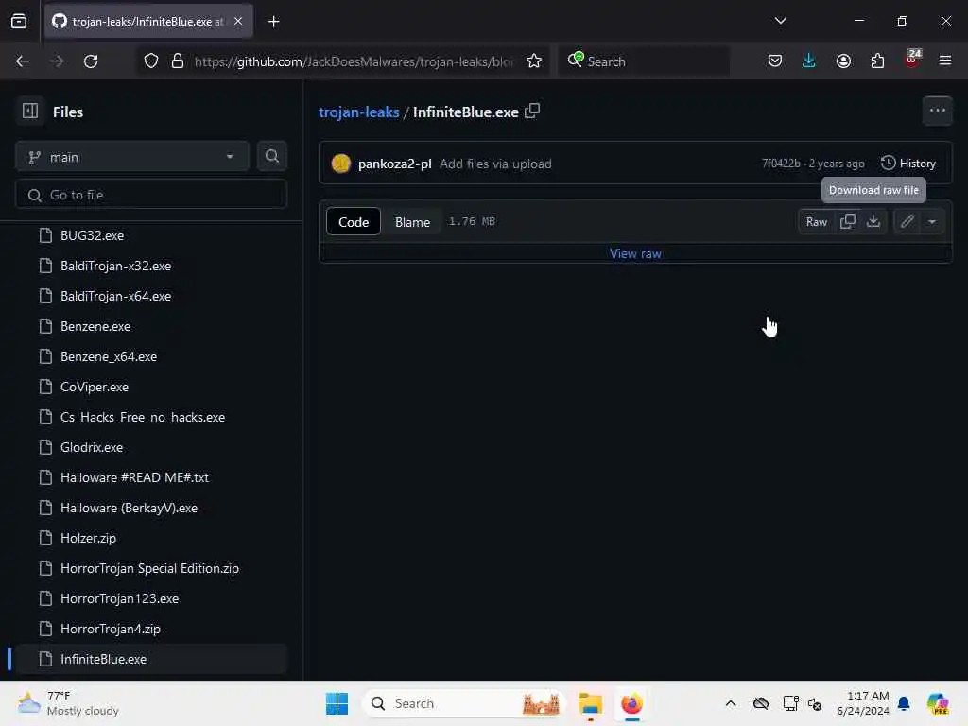Open commit 7f0422b
This screenshot has height=726, width=968.
[x=780, y=164]
